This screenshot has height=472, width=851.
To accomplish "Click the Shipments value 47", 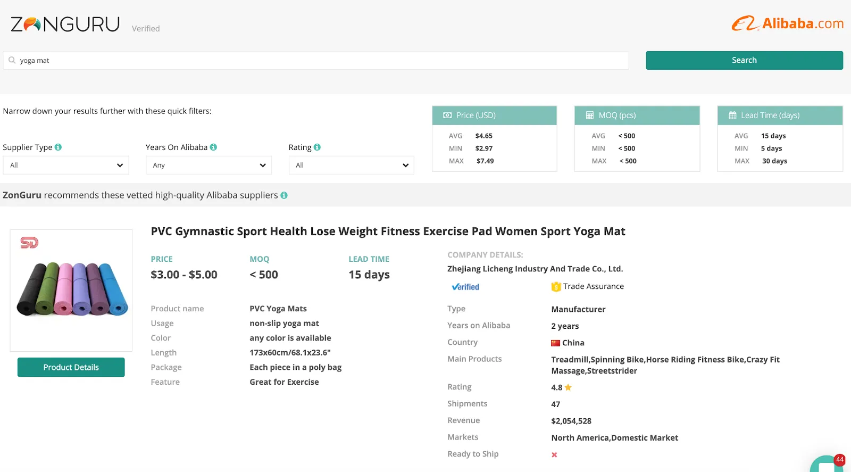I will (556, 404).
